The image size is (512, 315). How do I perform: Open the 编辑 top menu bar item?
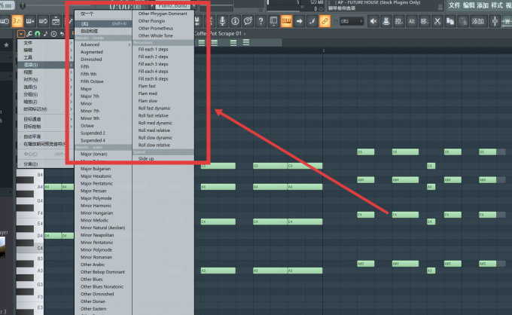coord(468,5)
